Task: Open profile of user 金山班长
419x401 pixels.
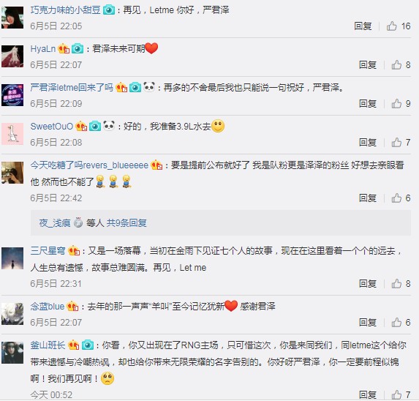Action: 48,345
